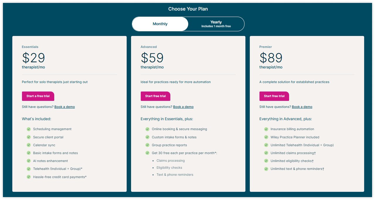375x200 pixels.
Task: Click checkmark icon beside Secure client portal
Action: pos(29,137)
